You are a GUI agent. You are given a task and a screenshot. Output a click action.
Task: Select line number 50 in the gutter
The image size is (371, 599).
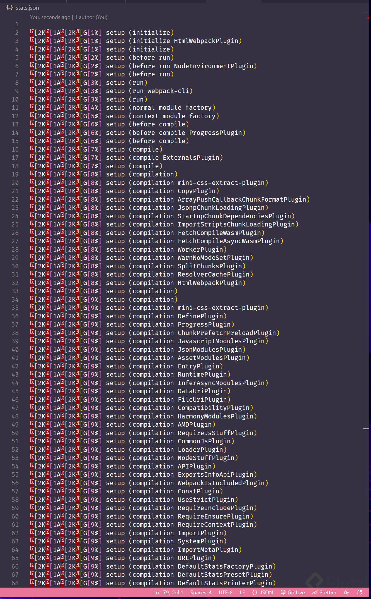click(x=15, y=433)
